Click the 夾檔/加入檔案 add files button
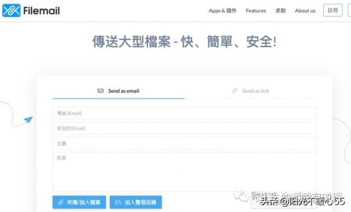The height and width of the screenshot is (212, 351). [x=79, y=202]
